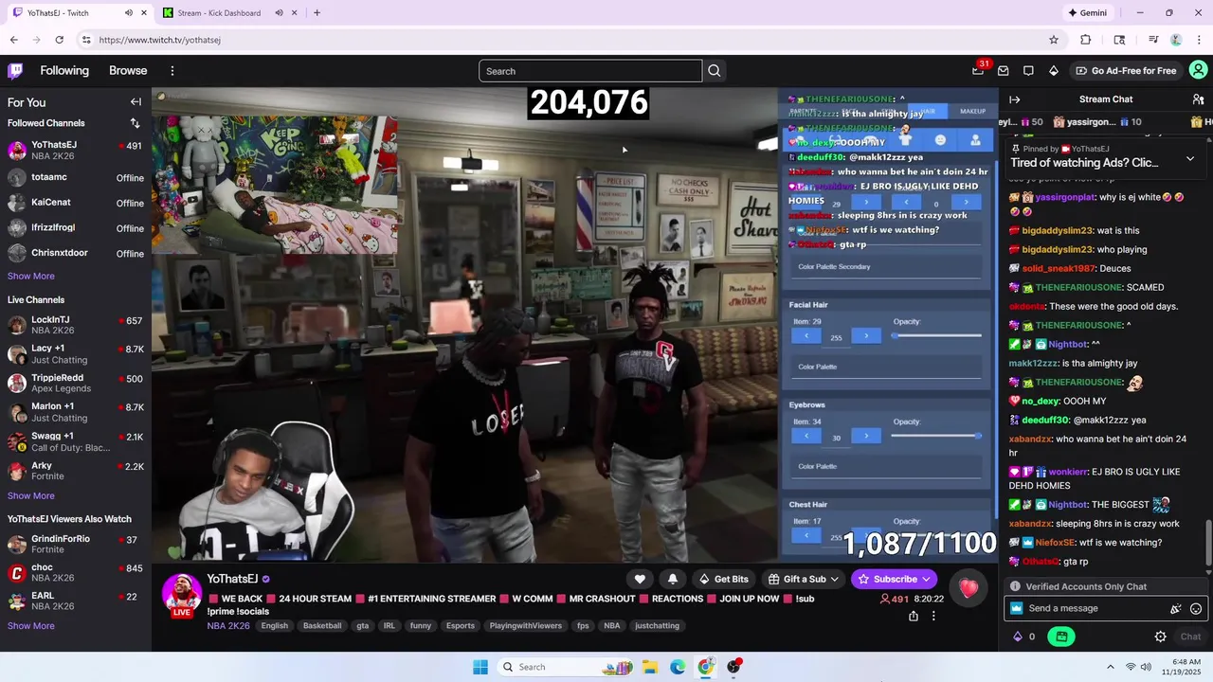Open a new browser tab
Screen dimensions: 1213x682
pos(317,13)
